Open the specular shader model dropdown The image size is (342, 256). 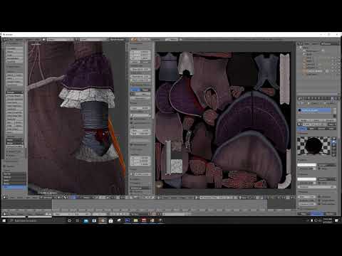(x=327, y=179)
